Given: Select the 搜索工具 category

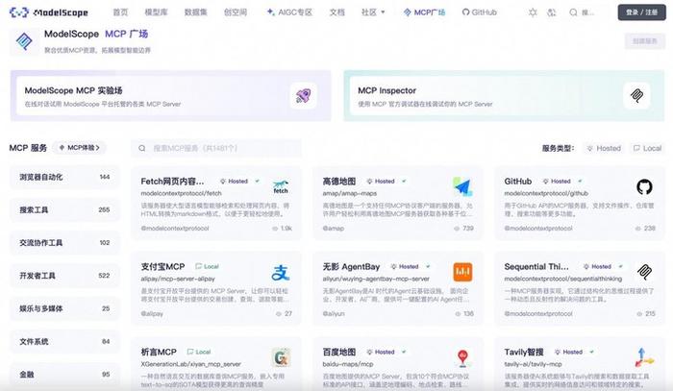Looking at the screenshot, I should [64, 210].
